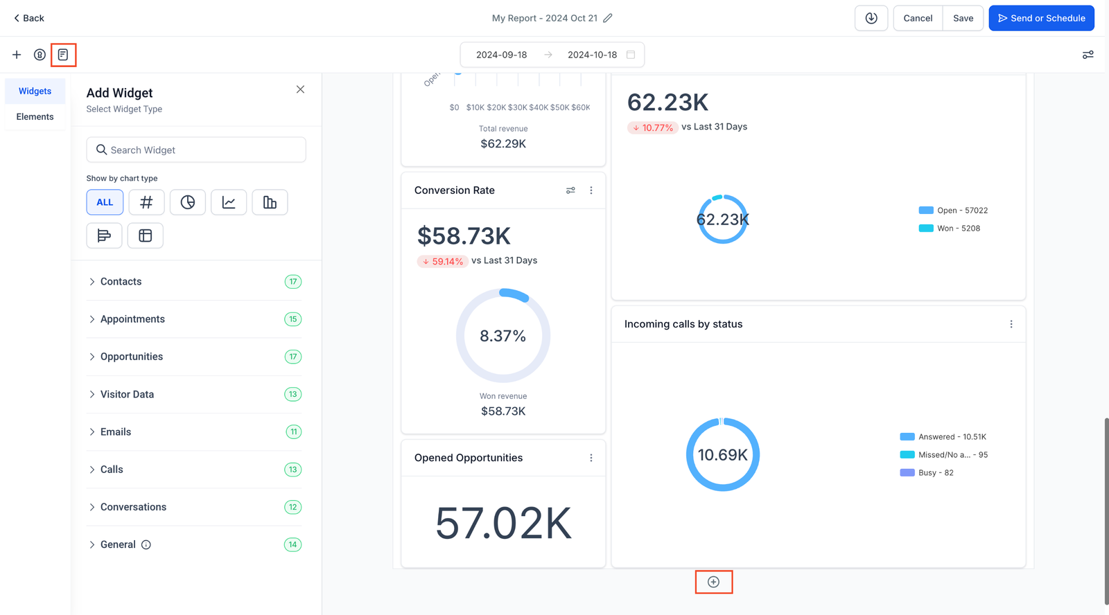Viewport: 1109px width, 615px height.
Task: Filter widgets by horizontal bar chart type
Action: 104,235
